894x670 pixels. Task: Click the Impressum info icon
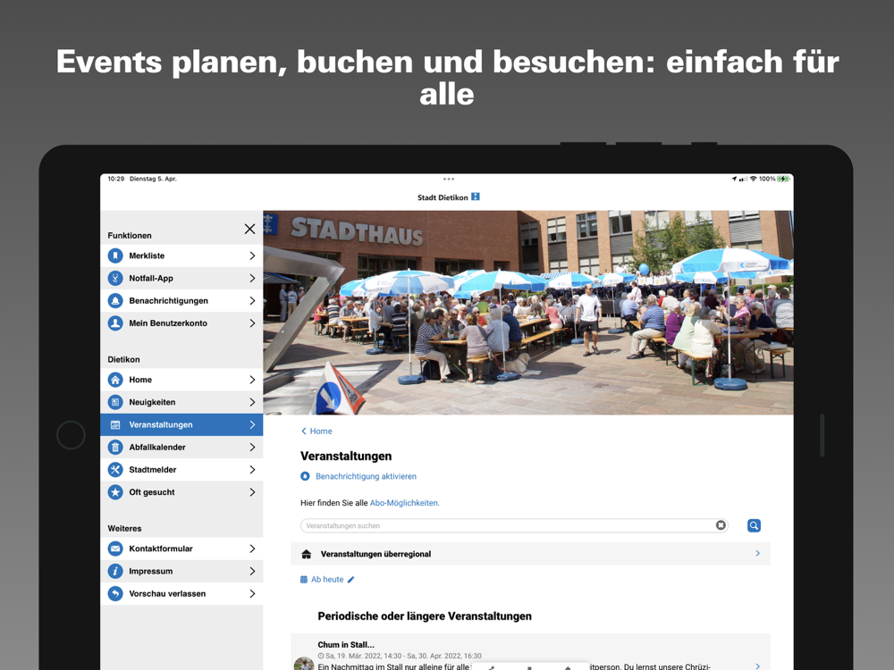(115, 571)
